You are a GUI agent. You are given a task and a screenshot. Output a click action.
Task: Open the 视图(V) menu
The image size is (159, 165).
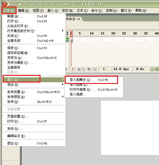38,11
